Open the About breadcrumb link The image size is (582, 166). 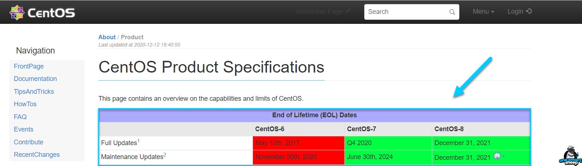pyautogui.click(x=107, y=37)
